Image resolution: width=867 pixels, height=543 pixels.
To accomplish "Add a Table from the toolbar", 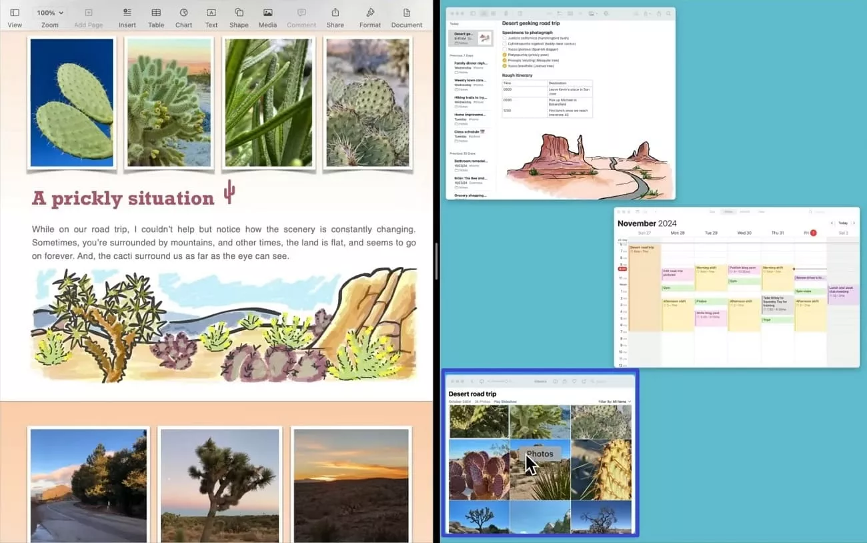I will click(155, 13).
